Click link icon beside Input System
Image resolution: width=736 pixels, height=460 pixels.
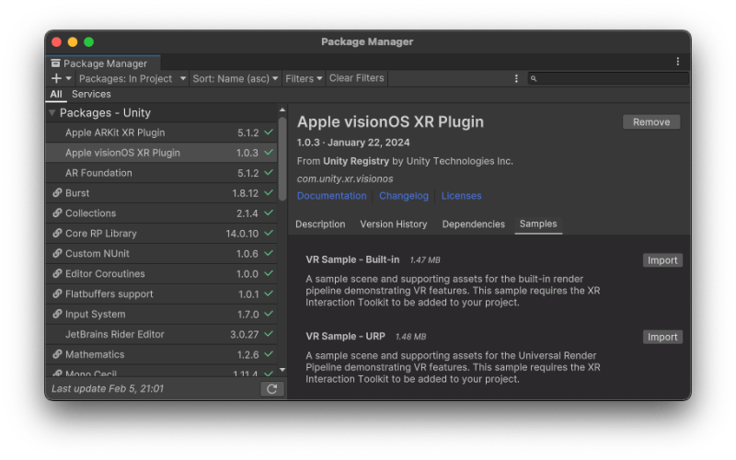57,314
